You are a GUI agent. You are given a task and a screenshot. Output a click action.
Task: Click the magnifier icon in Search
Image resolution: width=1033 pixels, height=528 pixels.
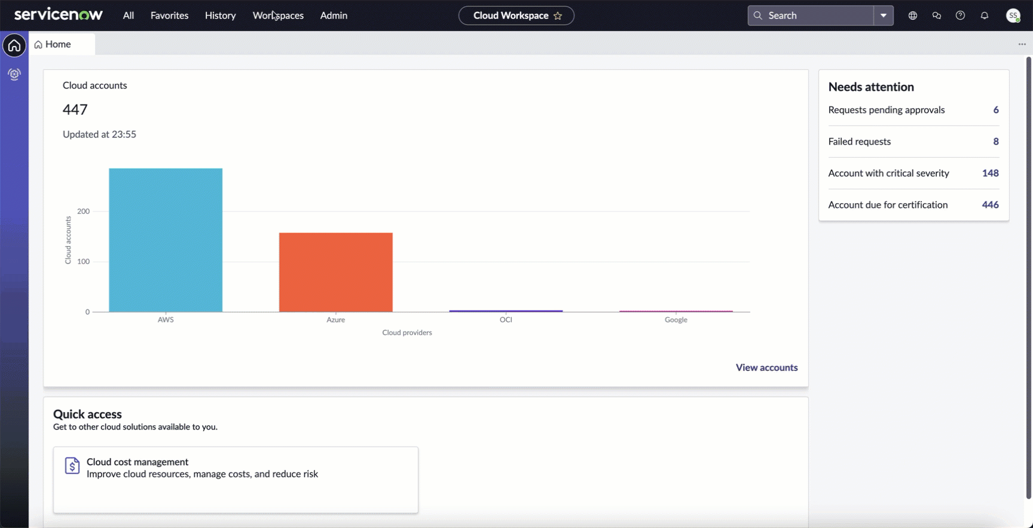click(x=758, y=16)
